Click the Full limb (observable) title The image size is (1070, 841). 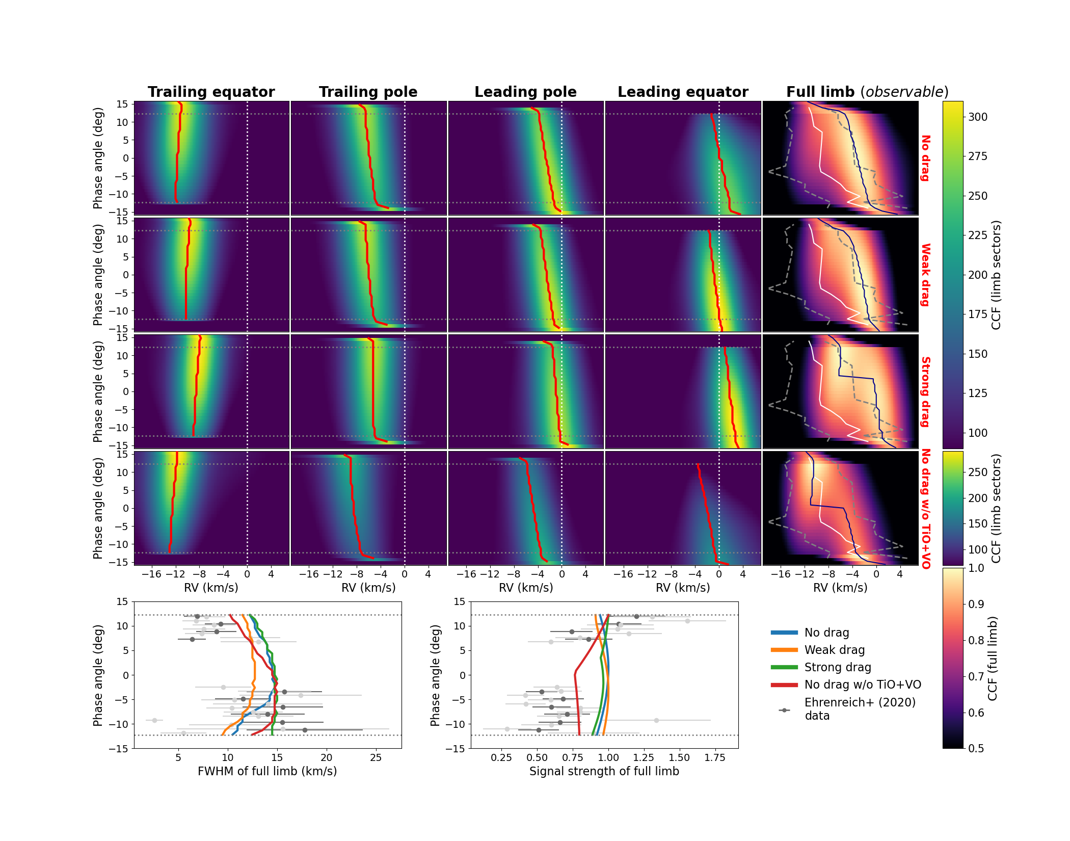pyautogui.click(x=867, y=92)
